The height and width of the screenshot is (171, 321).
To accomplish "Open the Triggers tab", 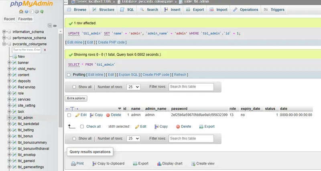I will pyautogui.click(x=274, y=10).
